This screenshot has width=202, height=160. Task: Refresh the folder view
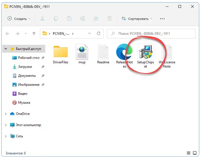[x=99, y=33]
